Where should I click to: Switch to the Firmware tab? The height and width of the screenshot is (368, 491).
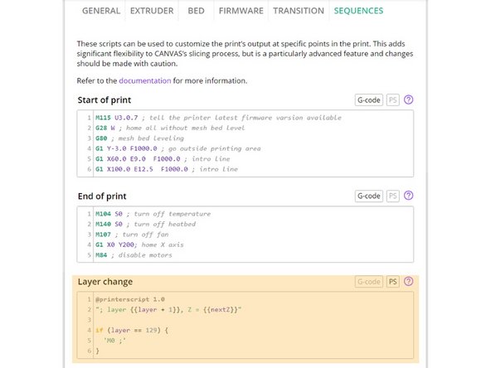[x=241, y=11]
